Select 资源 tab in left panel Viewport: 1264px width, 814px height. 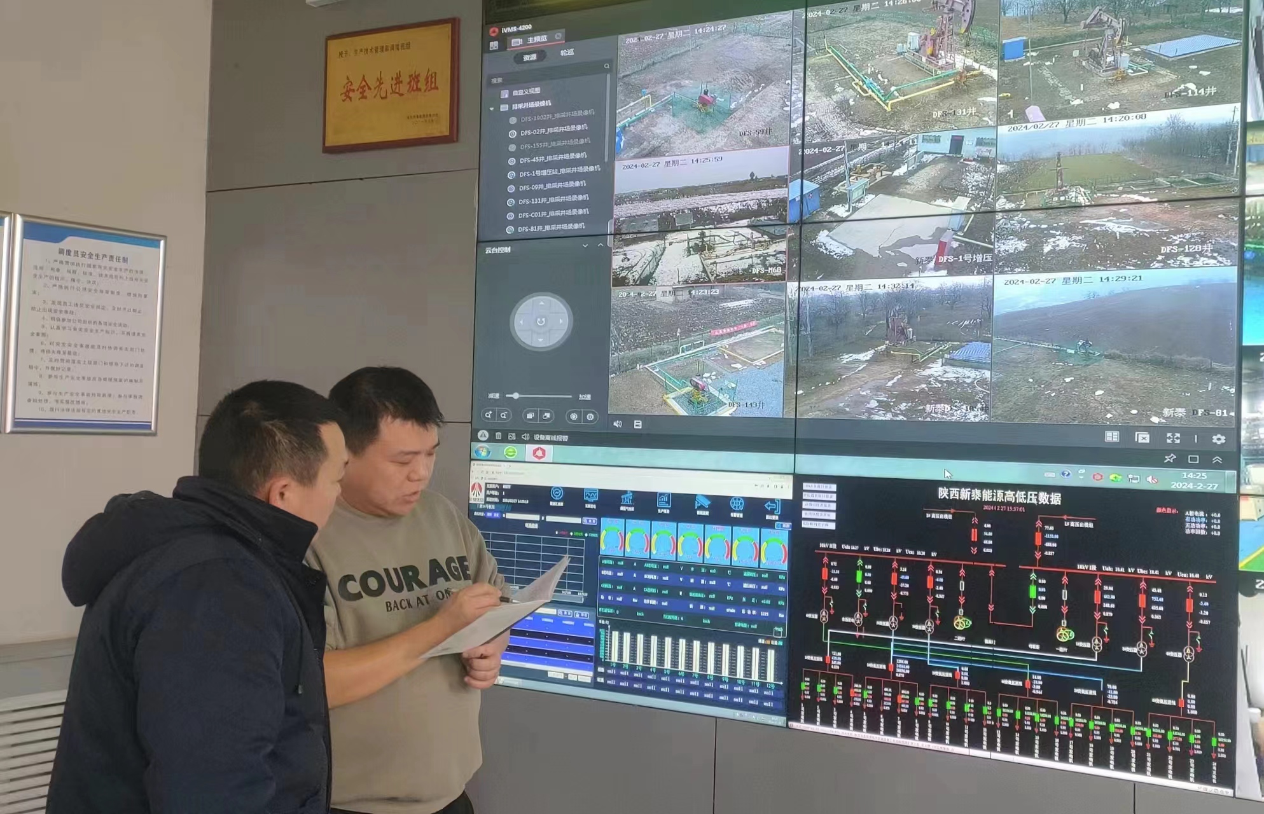529,57
